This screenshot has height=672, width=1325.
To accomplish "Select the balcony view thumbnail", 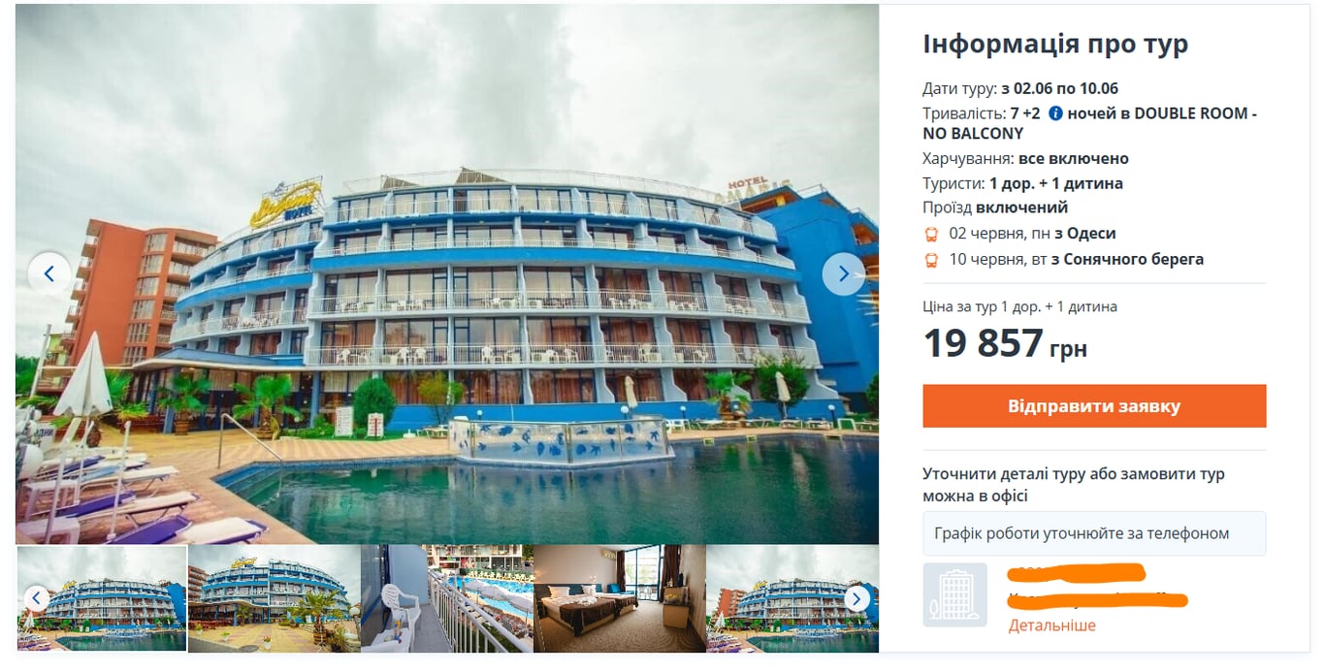I will pyautogui.click(x=447, y=598).
